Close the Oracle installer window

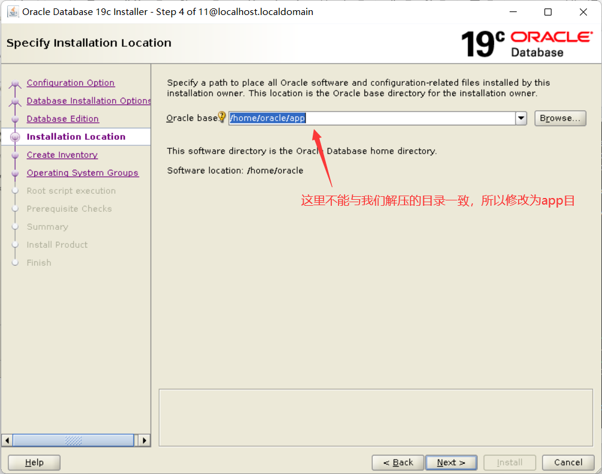[x=583, y=12]
